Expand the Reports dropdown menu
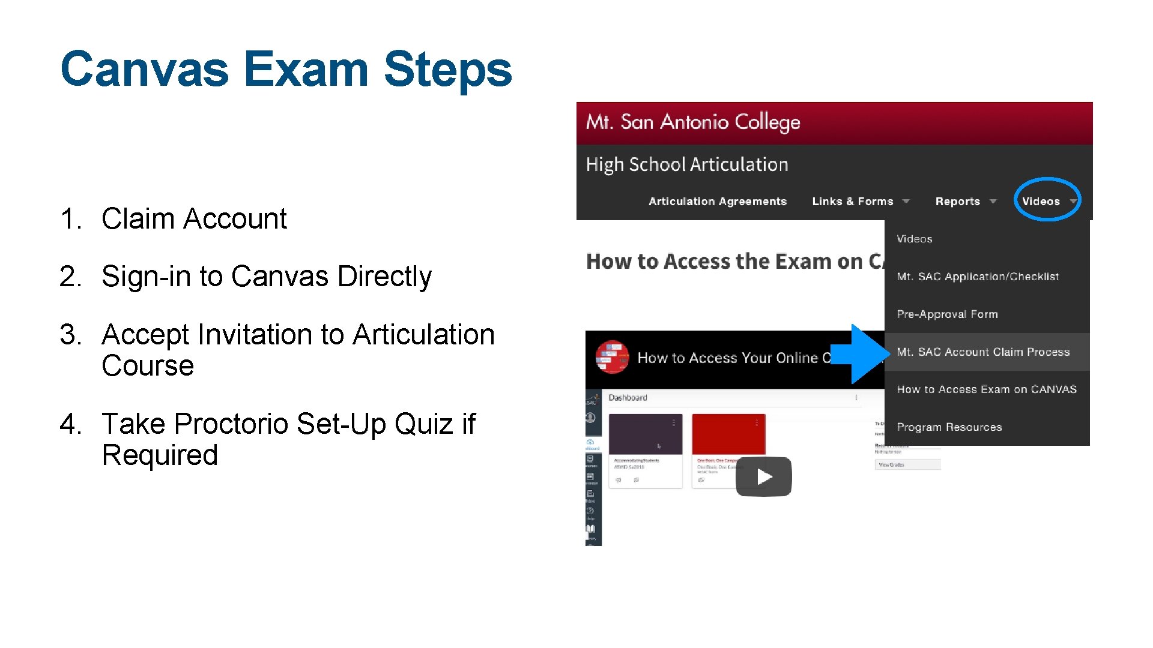The width and height of the screenshot is (1153, 648). coord(957,201)
